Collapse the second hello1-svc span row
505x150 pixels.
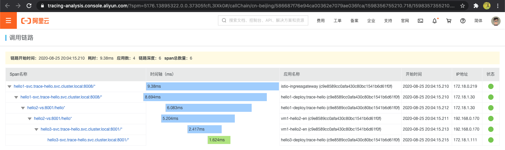coord(16,97)
